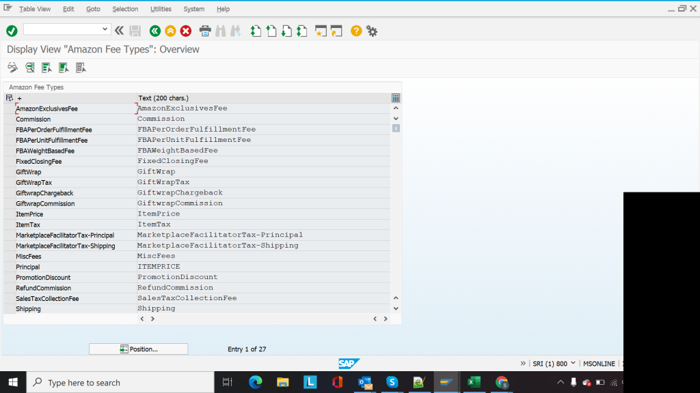Click the green Enter checkmark button
Image resolution: width=700 pixels, height=393 pixels.
tap(12, 31)
